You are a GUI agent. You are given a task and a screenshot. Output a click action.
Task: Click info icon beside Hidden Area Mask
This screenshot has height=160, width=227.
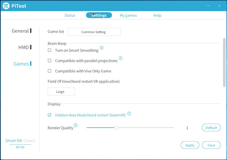pos(129,114)
